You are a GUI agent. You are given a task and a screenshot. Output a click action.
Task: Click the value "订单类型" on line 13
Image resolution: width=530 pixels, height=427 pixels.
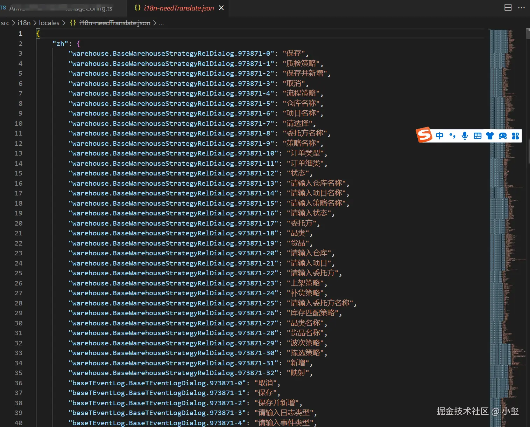pyautogui.click(x=305, y=153)
